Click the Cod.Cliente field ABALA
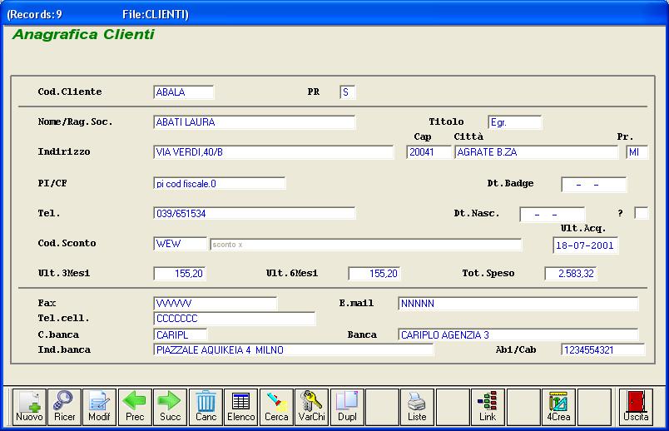669x431 pixels. pos(183,92)
